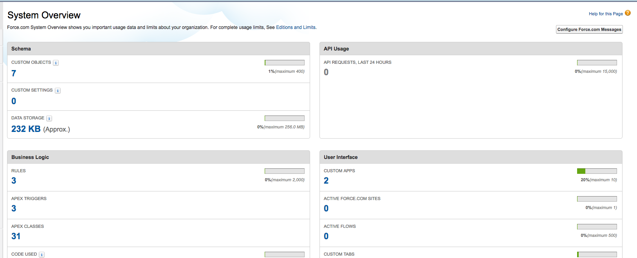The image size is (637, 258).
Task: Open the Custom Apps count of 2
Action: 326,180
